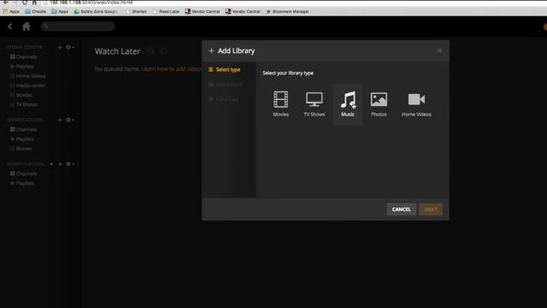The image size is (547, 308).
Task: Open the Bookmark Manager bookmark
Action: coord(287,11)
